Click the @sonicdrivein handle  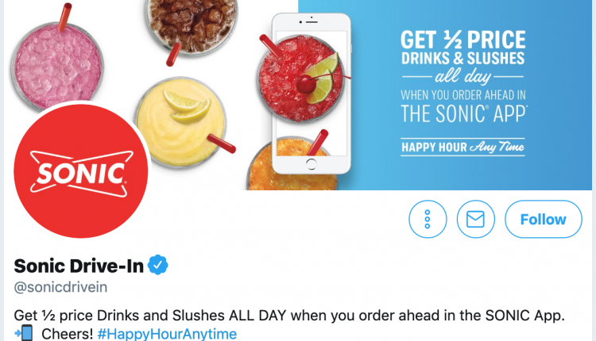60,287
